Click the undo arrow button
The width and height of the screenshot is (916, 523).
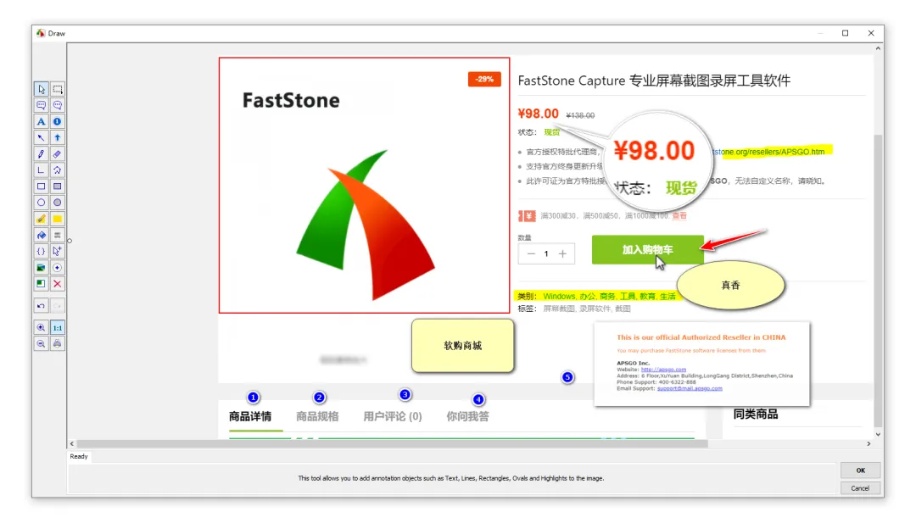pyautogui.click(x=41, y=305)
